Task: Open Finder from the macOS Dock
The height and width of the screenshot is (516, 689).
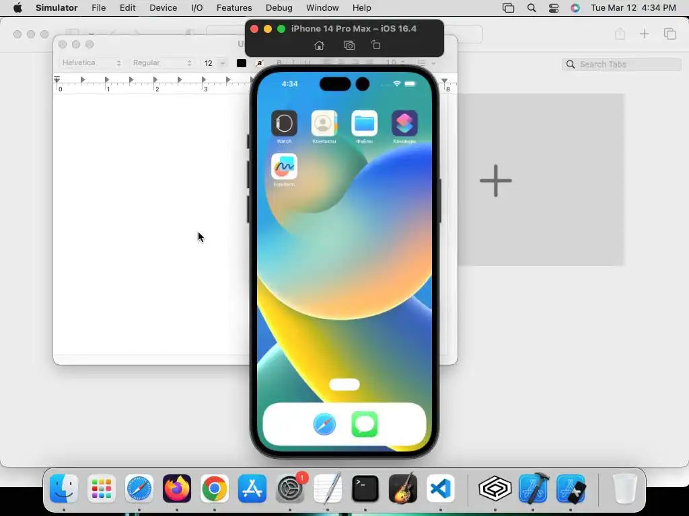Action: (x=64, y=488)
